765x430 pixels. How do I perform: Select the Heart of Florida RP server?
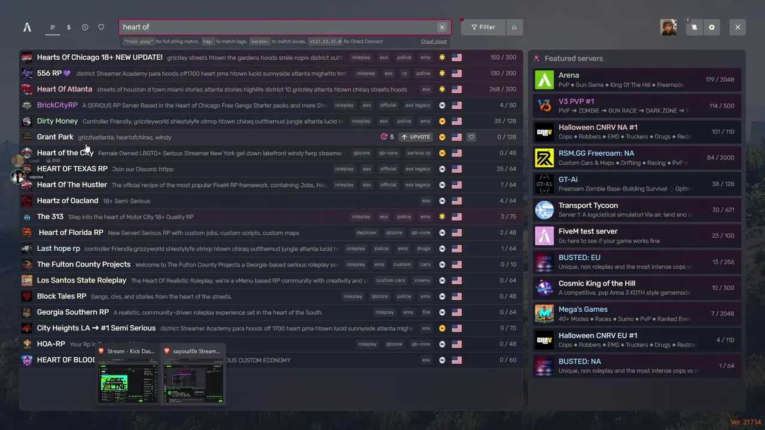coord(272,232)
